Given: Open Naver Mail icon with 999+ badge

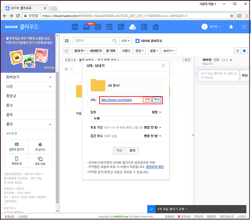Looking at the screenshot, I should point(86,27).
